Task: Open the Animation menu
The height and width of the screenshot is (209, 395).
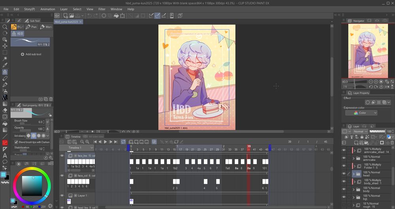Action: pyautogui.click(x=47, y=9)
